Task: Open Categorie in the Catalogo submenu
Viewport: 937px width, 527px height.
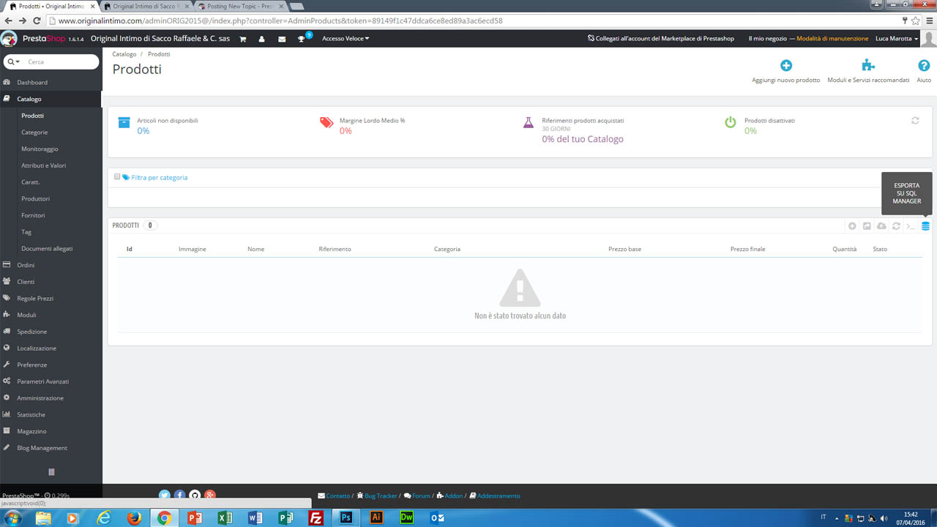Action: coord(34,132)
